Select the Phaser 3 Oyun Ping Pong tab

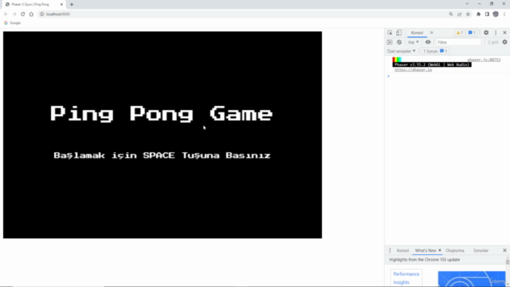tap(33, 5)
